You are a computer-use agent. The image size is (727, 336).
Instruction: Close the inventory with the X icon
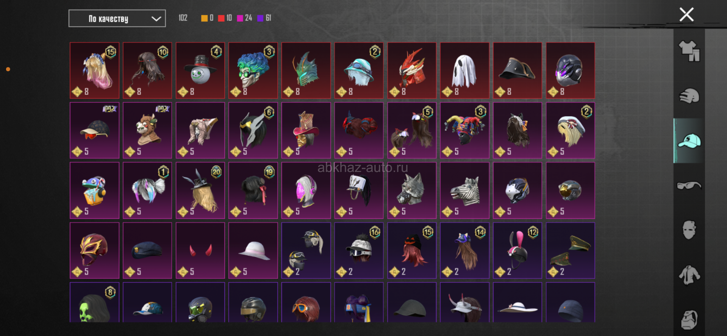click(x=686, y=15)
